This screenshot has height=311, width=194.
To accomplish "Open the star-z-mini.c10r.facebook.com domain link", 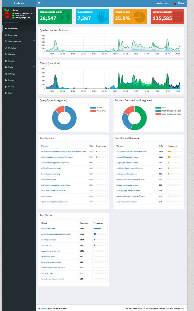I will tap(54, 202).
